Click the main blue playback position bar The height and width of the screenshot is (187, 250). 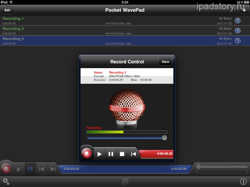click(x=125, y=169)
